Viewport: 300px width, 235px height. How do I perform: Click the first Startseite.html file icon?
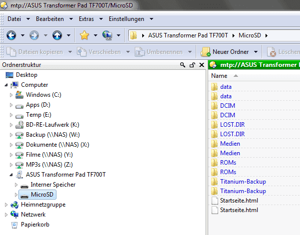tap(215, 201)
